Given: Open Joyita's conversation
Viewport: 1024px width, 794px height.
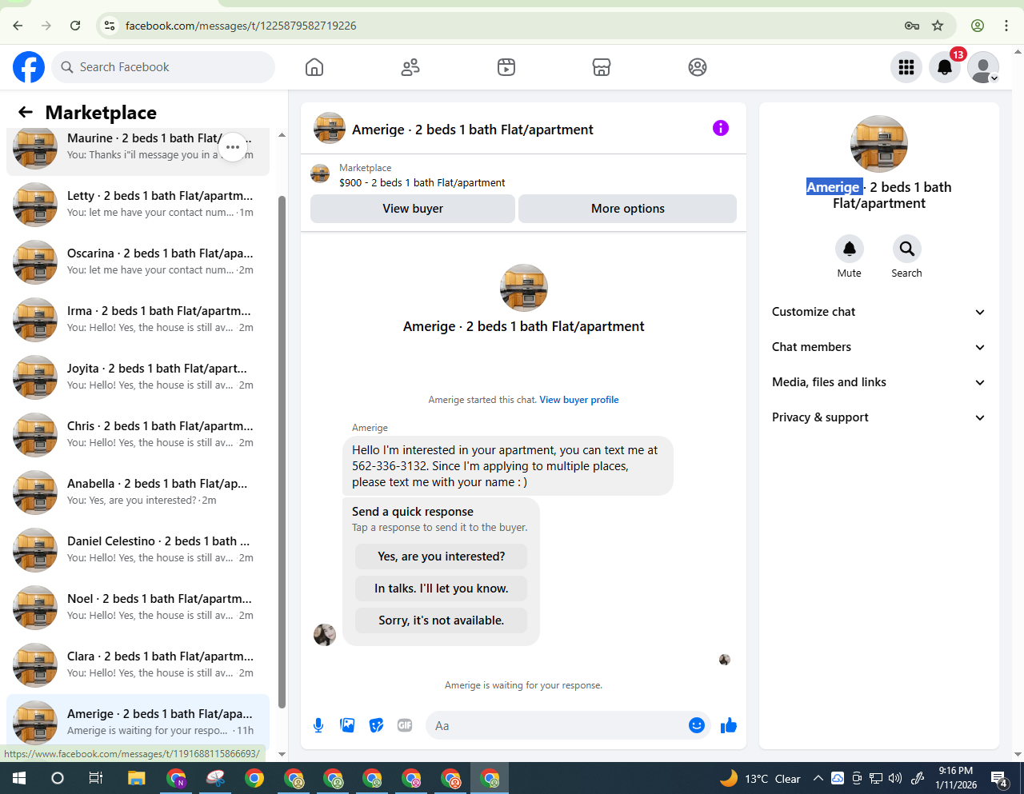Looking at the screenshot, I should pos(138,377).
